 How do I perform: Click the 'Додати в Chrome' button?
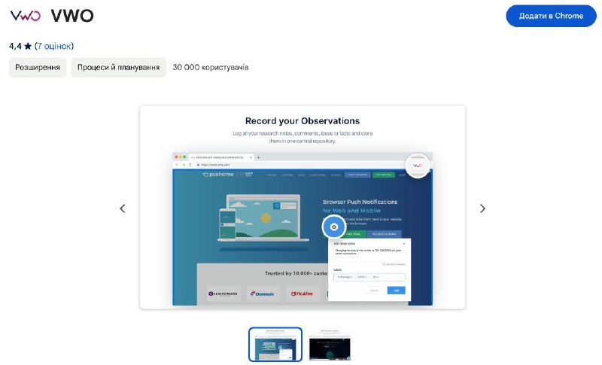pyautogui.click(x=551, y=16)
